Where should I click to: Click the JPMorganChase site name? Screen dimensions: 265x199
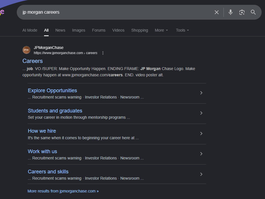(49, 48)
